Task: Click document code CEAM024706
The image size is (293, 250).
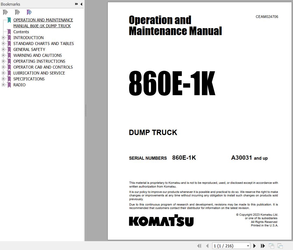Action: coord(267,17)
